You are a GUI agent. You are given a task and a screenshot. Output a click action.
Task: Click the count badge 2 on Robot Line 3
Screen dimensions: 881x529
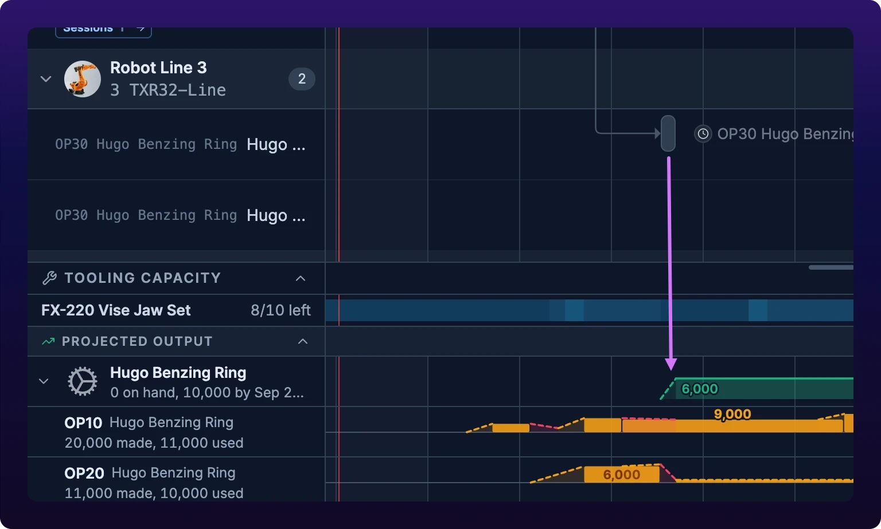click(x=302, y=79)
